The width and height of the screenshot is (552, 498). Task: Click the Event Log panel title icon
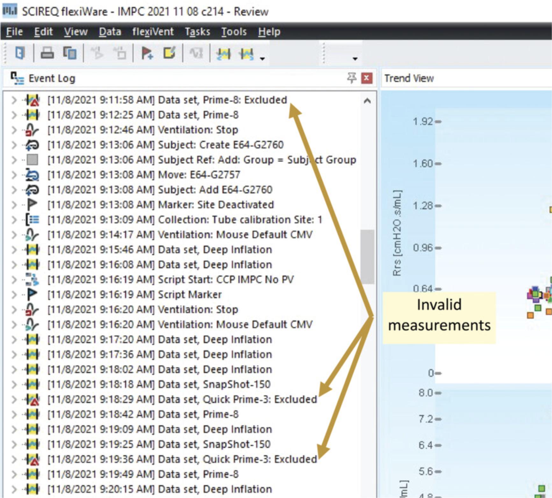pyautogui.click(x=17, y=78)
